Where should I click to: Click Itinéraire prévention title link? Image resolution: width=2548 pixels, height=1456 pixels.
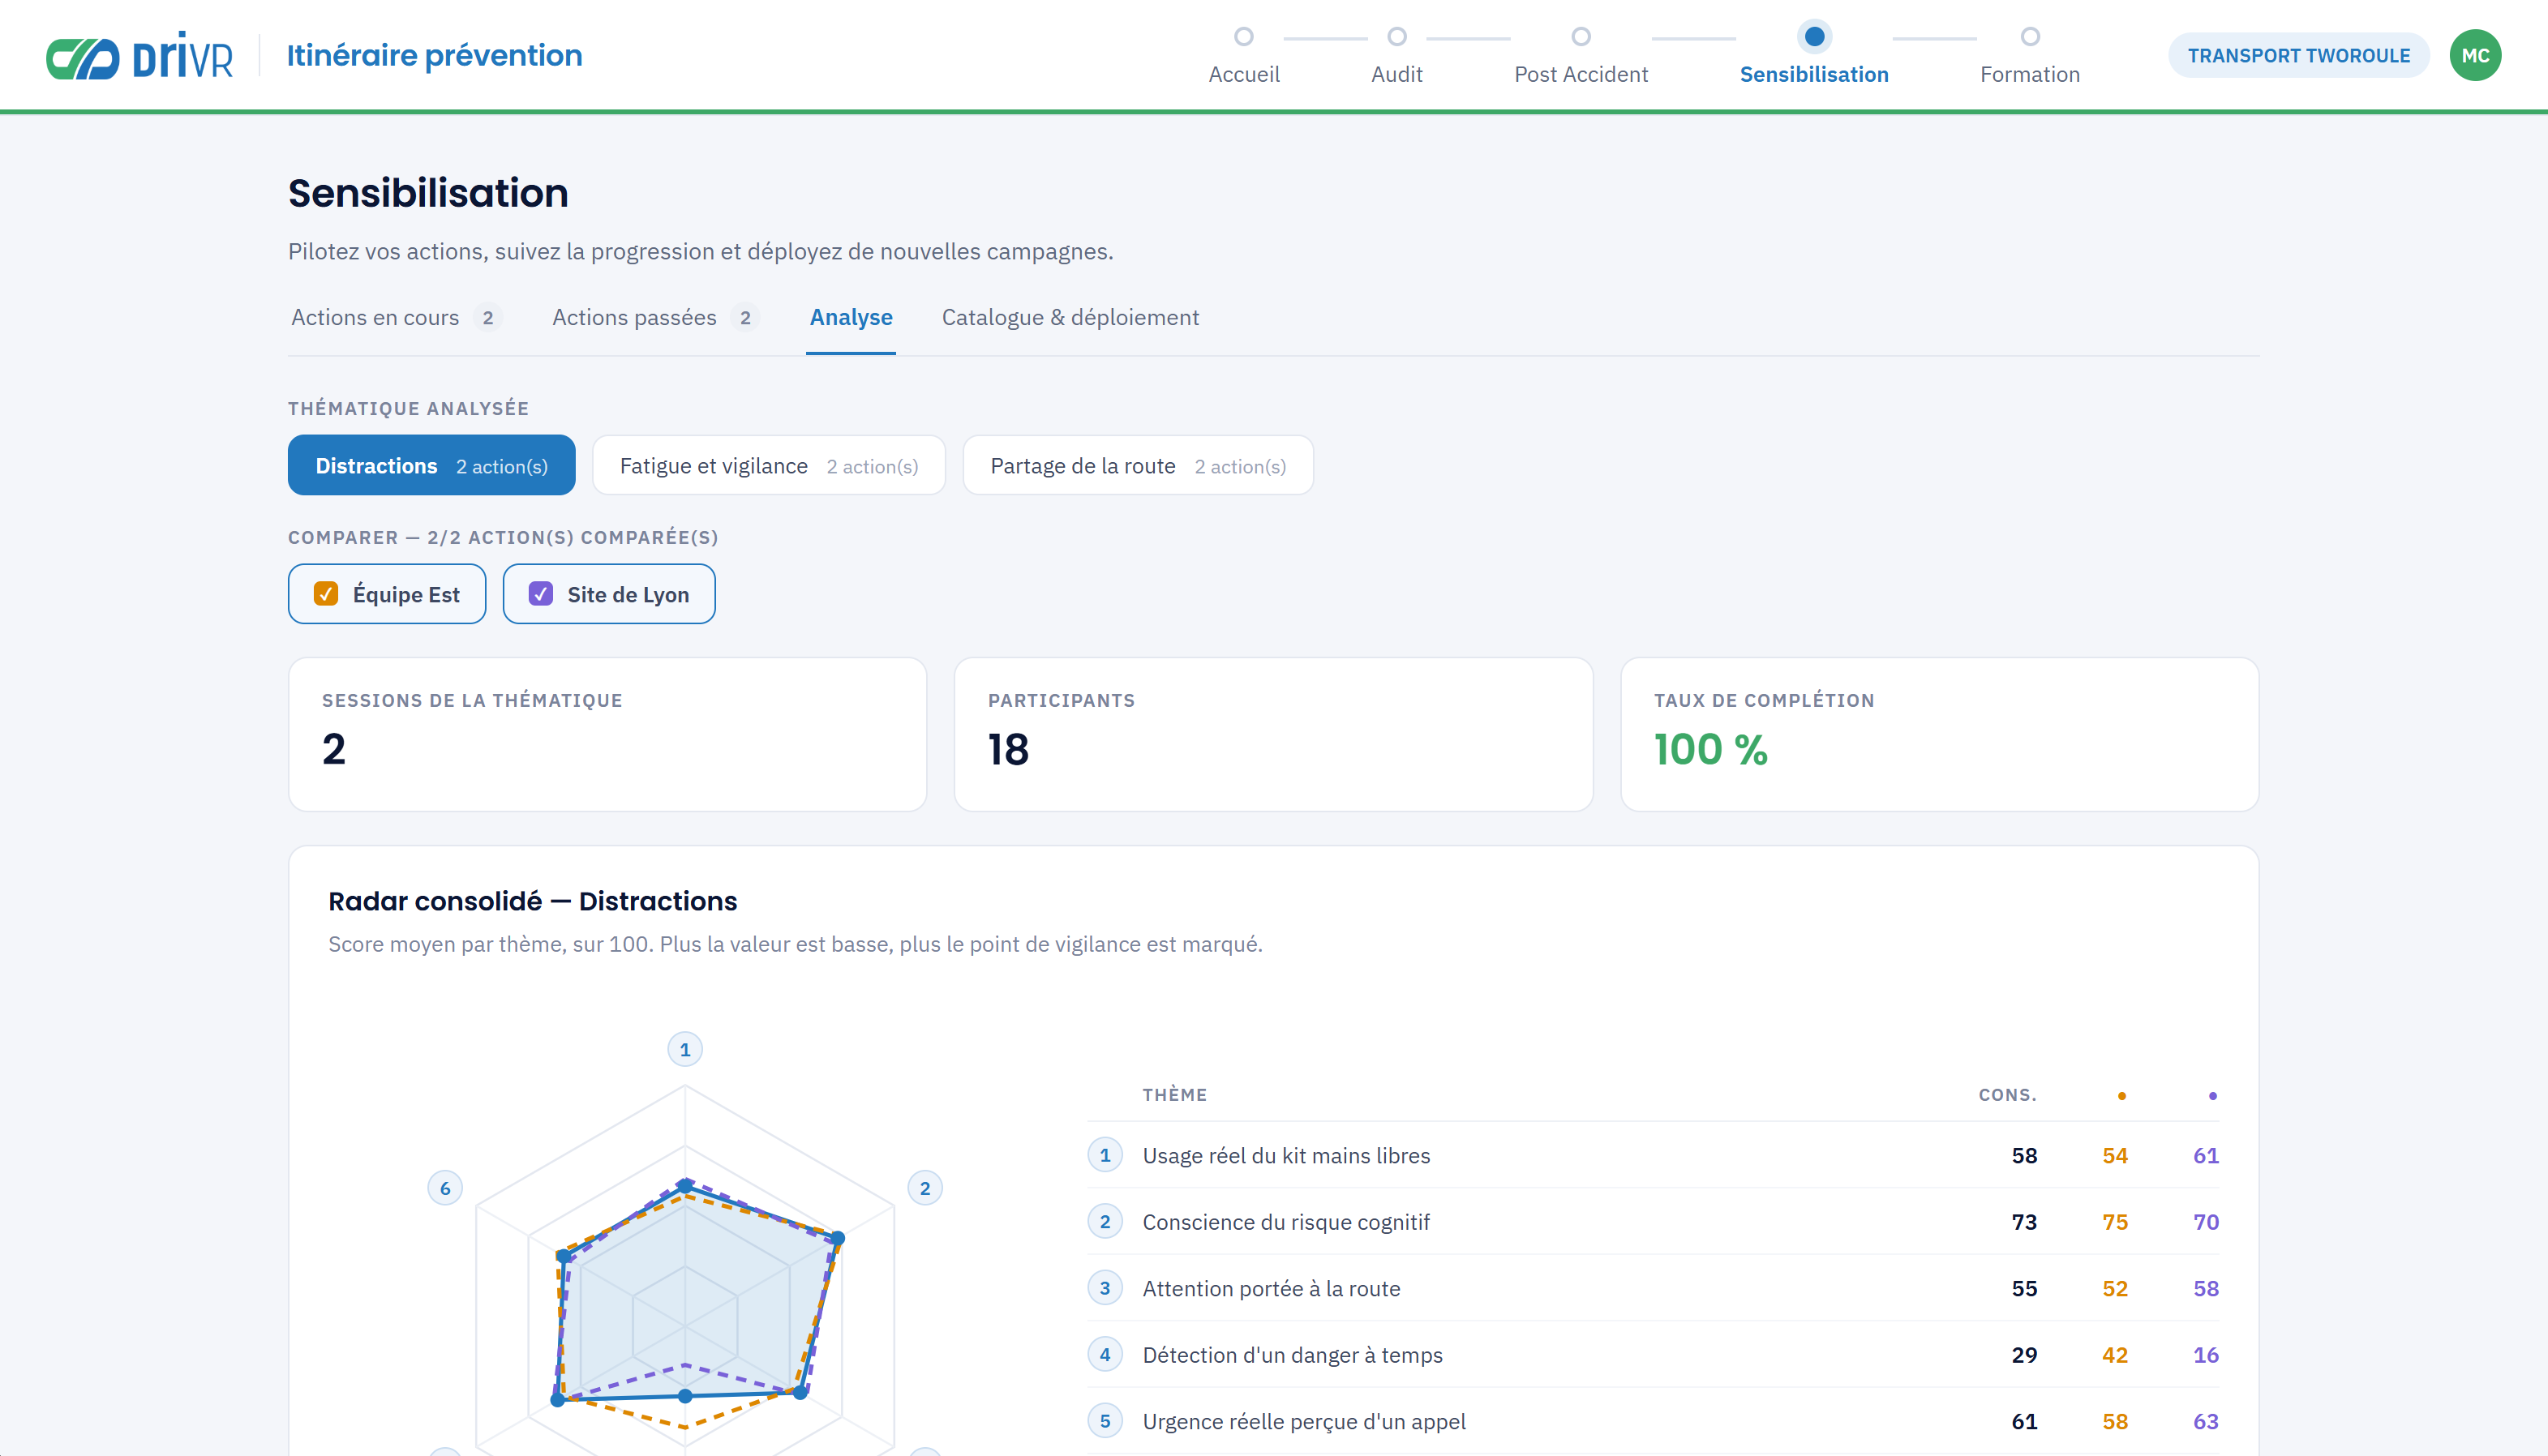[434, 55]
